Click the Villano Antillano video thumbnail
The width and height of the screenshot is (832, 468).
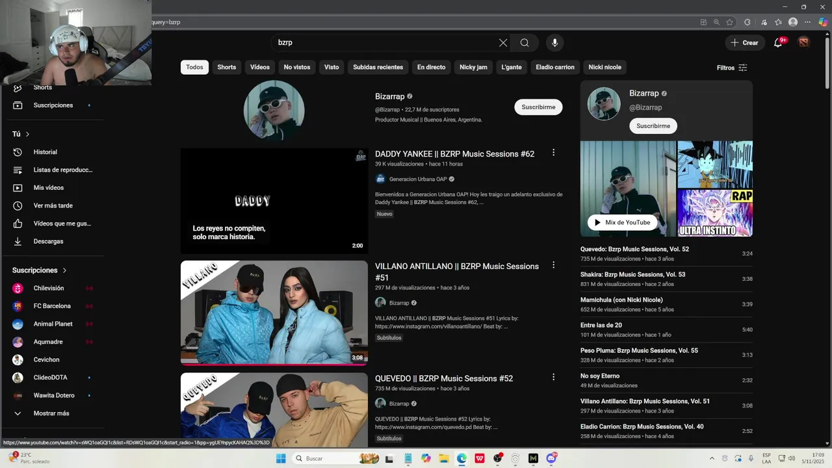point(274,313)
